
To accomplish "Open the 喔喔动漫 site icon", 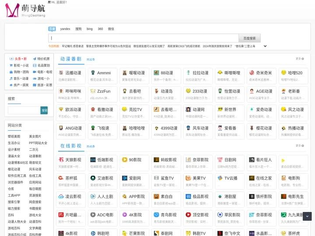I will (x=125, y=73).
